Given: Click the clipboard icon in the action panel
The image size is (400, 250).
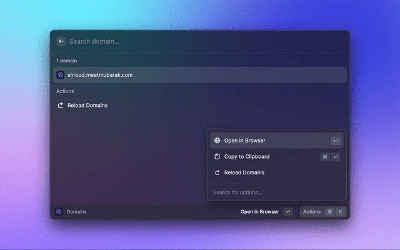Looking at the screenshot, I should tap(217, 157).
